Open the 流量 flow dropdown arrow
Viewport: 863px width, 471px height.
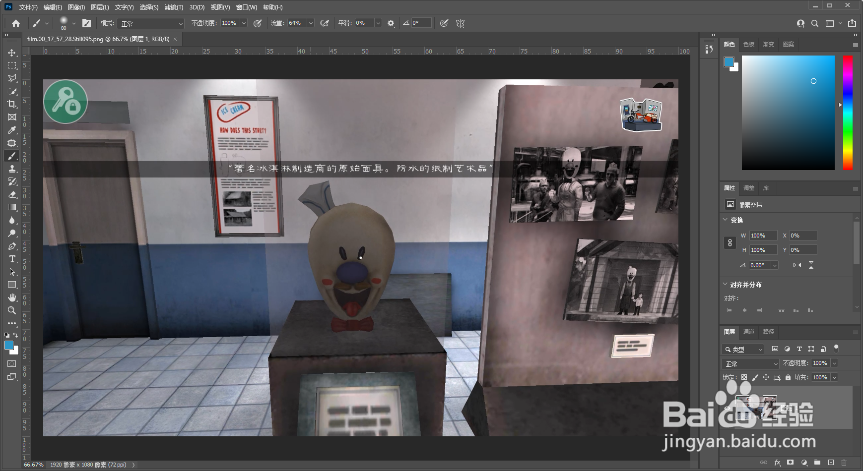point(311,23)
